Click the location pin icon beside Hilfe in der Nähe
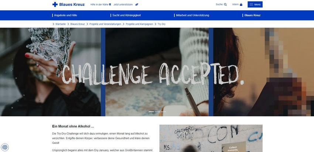This screenshot has height=152, width=314. point(110,4)
